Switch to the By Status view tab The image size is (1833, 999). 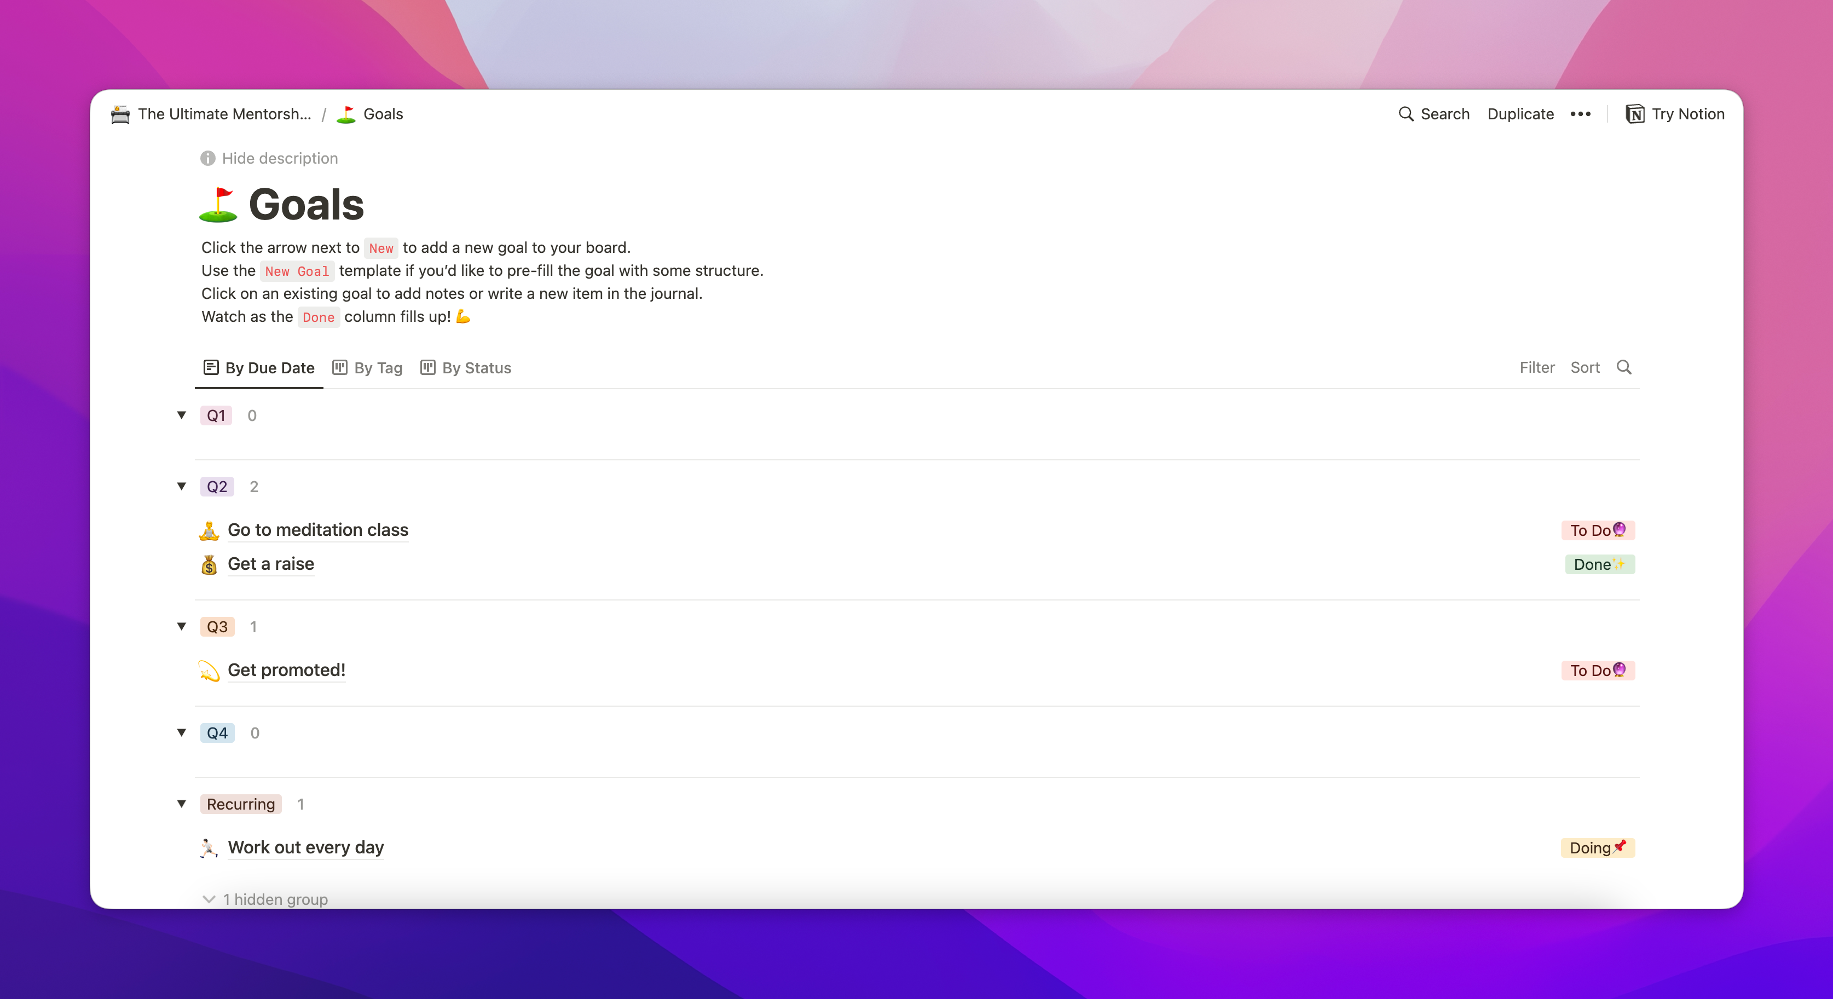click(466, 368)
